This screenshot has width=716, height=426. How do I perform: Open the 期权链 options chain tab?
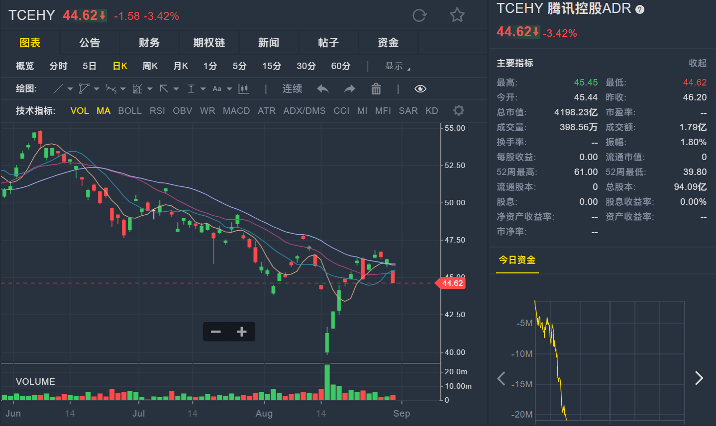click(209, 43)
